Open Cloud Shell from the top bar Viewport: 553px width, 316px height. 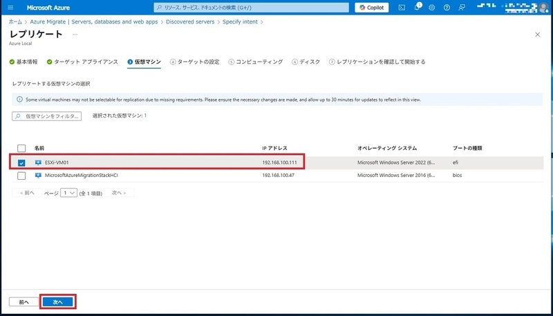point(402,8)
